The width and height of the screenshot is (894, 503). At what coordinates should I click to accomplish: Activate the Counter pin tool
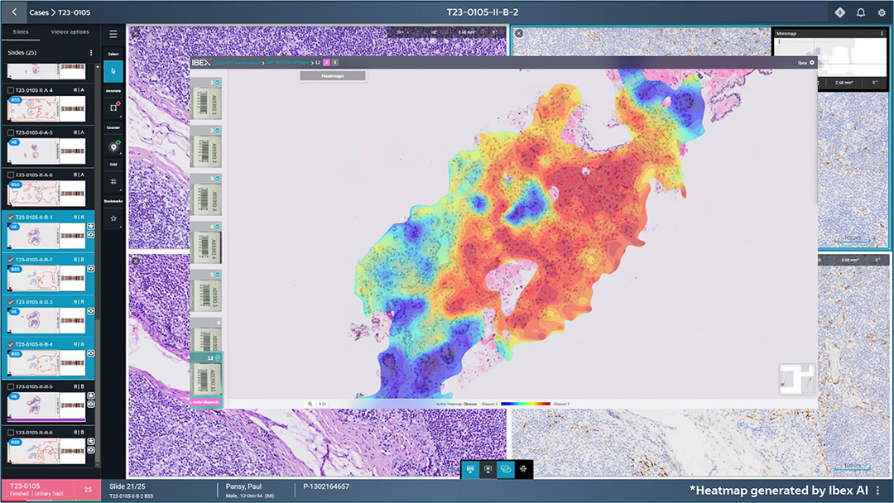click(x=113, y=146)
